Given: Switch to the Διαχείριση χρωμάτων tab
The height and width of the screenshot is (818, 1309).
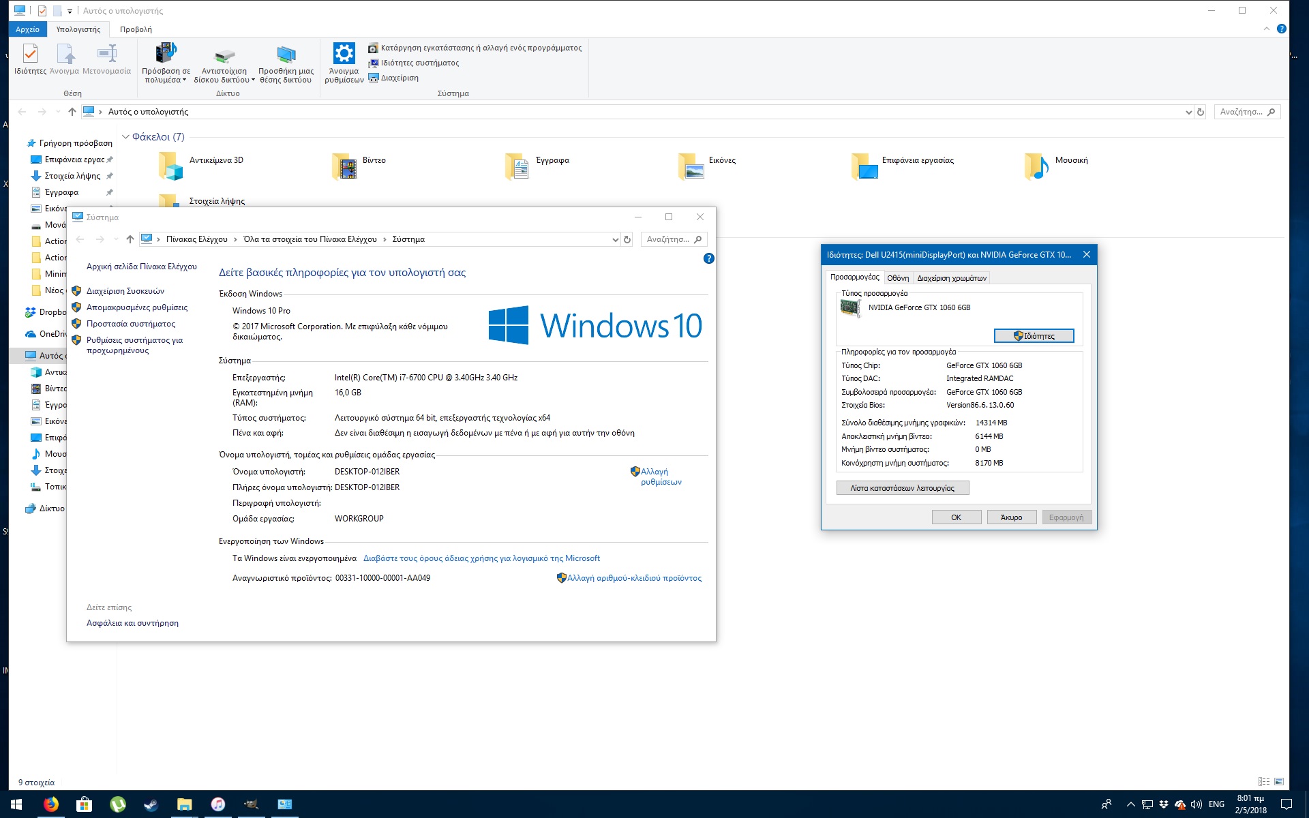Looking at the screenshot, I should (x=952, y=278).
